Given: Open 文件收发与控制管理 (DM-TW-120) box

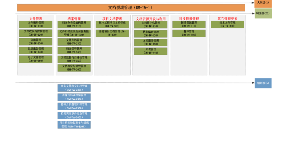Looking at the screenshot, I should pyautogui.click(x=36, y=33).
